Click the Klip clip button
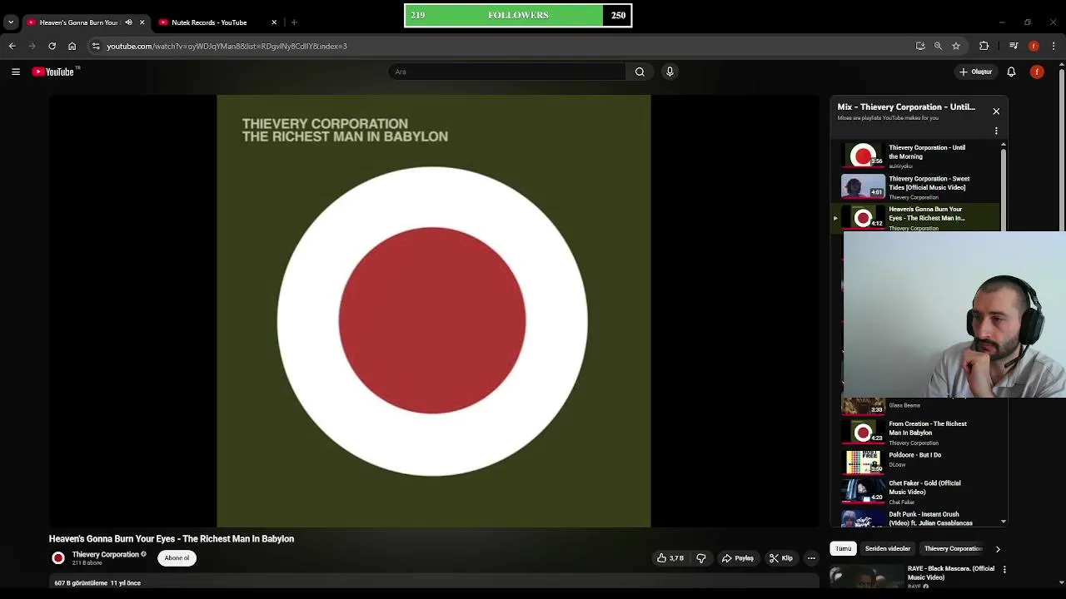 [781, 558]
